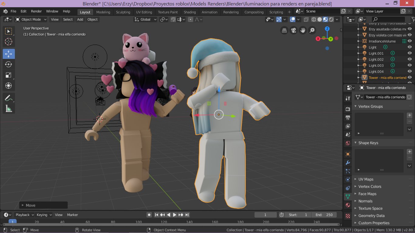415x233 pixels.
Task: Click the blue Z axis gizmo handle
Action: pyautogui.click(x=327, y=29)
